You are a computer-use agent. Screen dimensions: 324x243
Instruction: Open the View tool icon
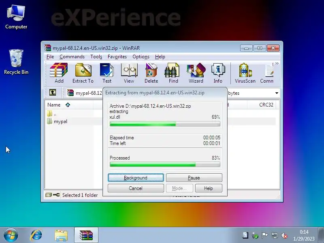(129, 73)
